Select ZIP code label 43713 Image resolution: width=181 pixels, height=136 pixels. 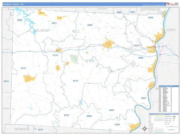click(x=23, y=68)
